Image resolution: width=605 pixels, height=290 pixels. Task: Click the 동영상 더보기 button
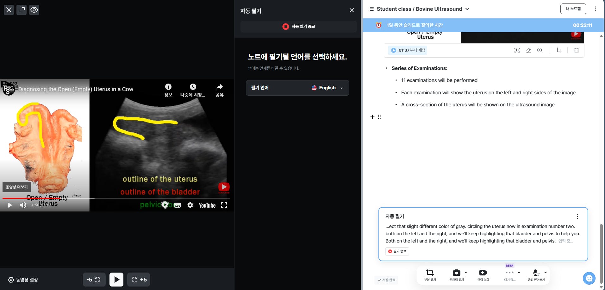point(17,187)
